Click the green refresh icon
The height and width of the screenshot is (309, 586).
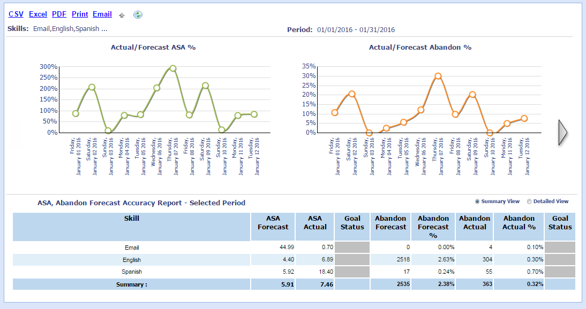138,15
